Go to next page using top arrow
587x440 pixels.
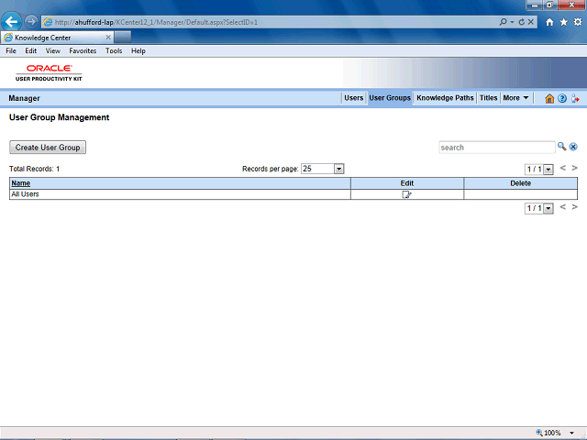(x=575, y=168)
